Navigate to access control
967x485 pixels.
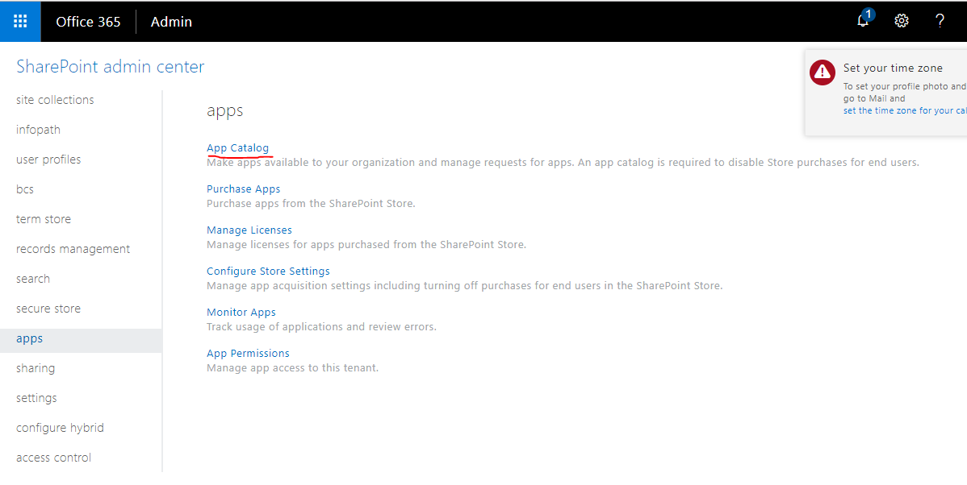click(x=53, y=457)
